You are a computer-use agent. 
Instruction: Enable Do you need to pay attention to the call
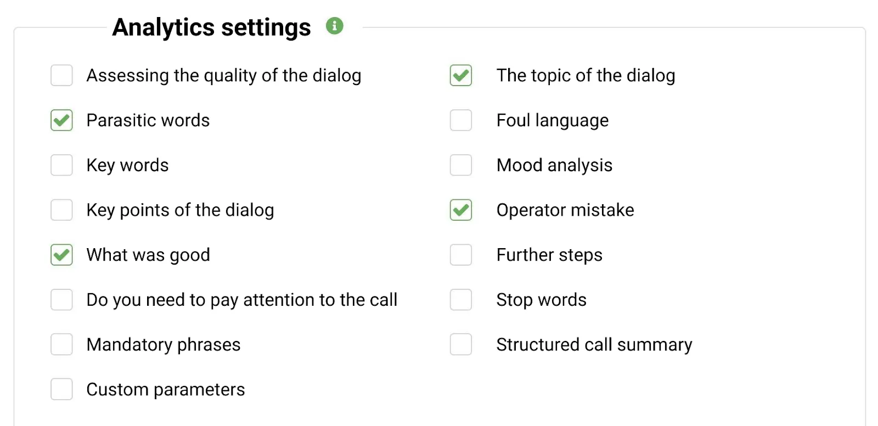61,300
